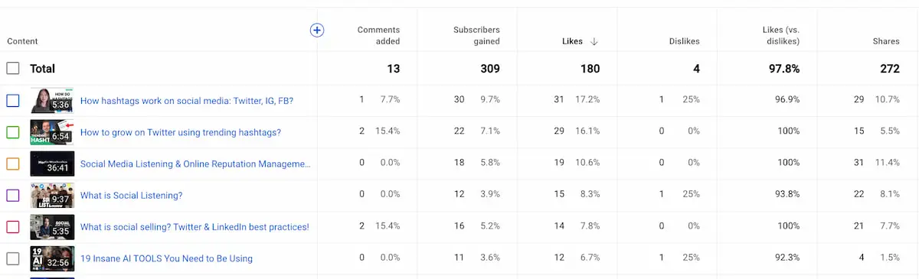Open '19 Insane AI TOOLS' video link

pyautogui.click(x=166, y=258)
